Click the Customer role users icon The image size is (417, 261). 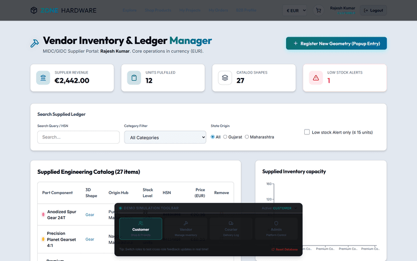tap(141, 223)
